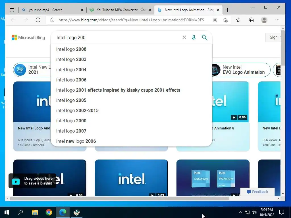View site information lock icon
The width and height of the screenshot is (291, 218).
pos(52,20)
